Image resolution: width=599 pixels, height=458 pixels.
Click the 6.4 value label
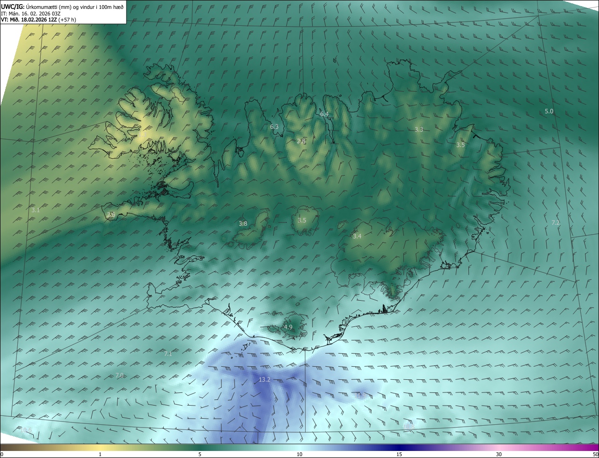324,114
